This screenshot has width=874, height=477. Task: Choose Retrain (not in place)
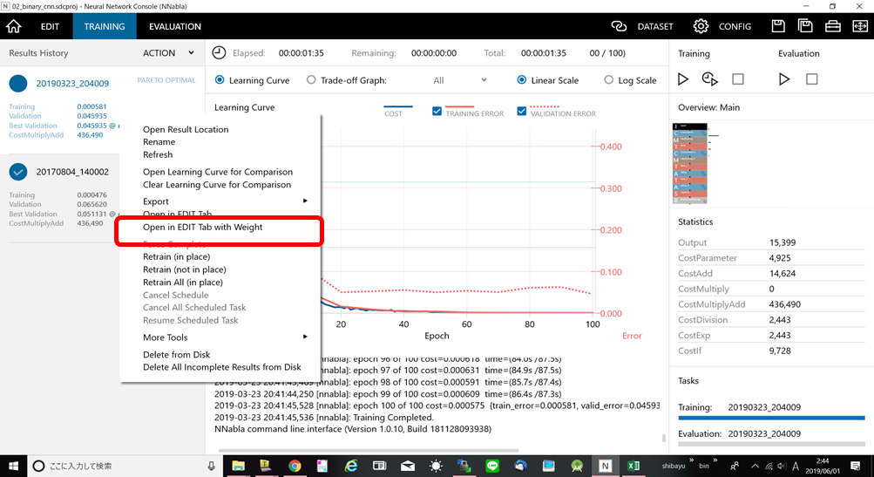pyautogui.click(x=185, y=269)
